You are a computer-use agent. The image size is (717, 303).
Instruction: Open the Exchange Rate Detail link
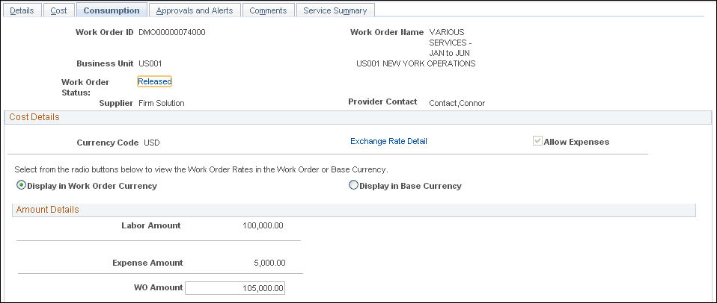coord(388,141)
